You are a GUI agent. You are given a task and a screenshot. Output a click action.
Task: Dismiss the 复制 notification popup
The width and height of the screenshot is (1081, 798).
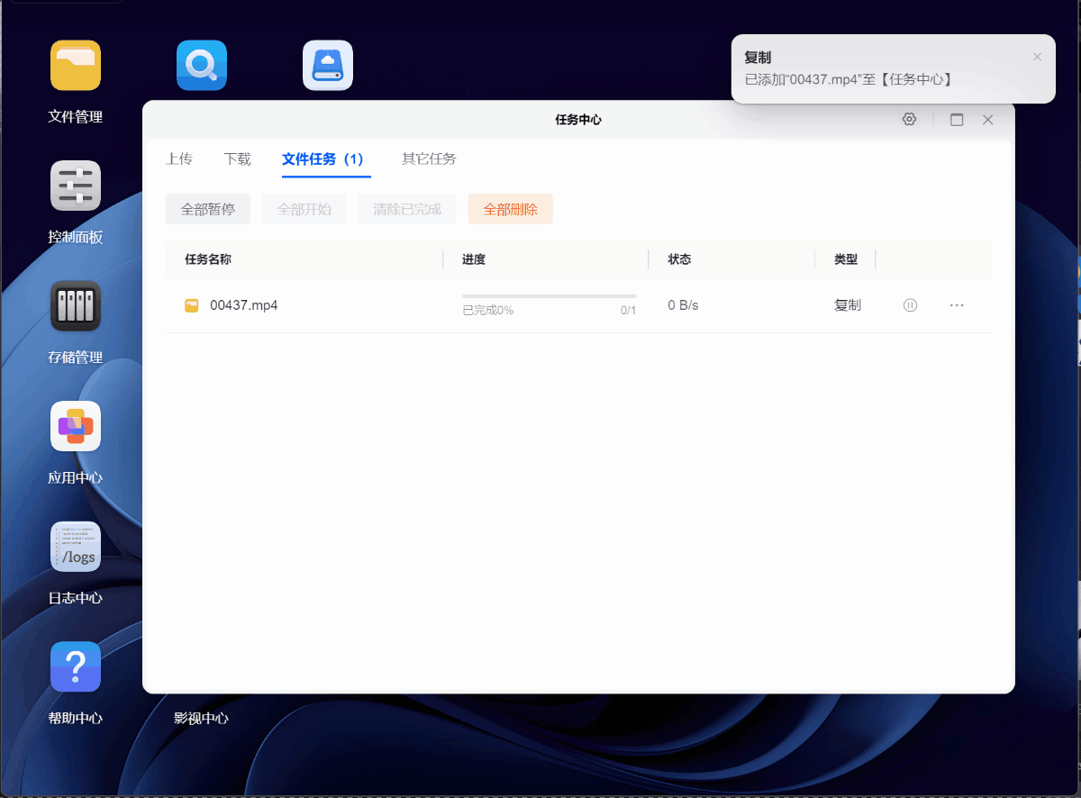pyautogui.click(x=1037, y=57)
